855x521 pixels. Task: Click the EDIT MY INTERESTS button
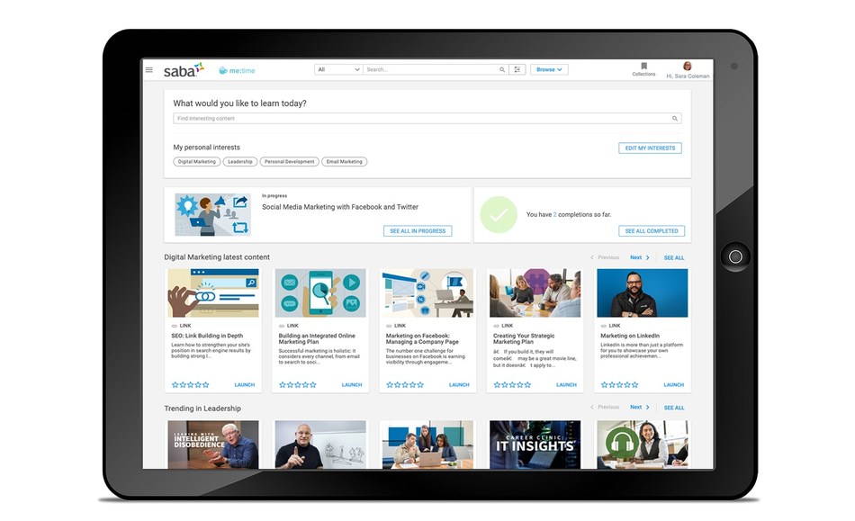click(x=650, y=148)
